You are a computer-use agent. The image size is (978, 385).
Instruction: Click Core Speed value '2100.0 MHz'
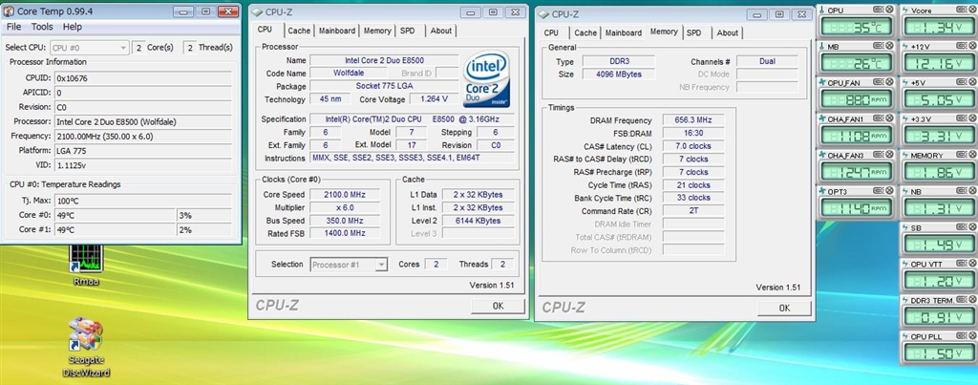tap(344, 195)
